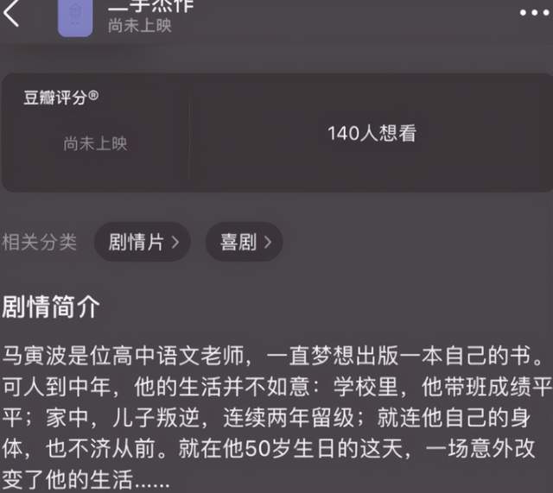
Task: Tap the purple movie poster thumbnail
Action: click(75, 17)
